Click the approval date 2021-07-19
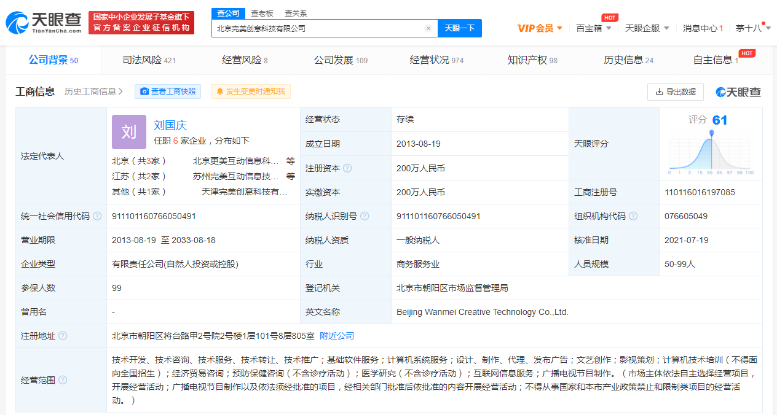Image resolution: width=777 pixels, height=415 pixels. [x=687, y=240]
